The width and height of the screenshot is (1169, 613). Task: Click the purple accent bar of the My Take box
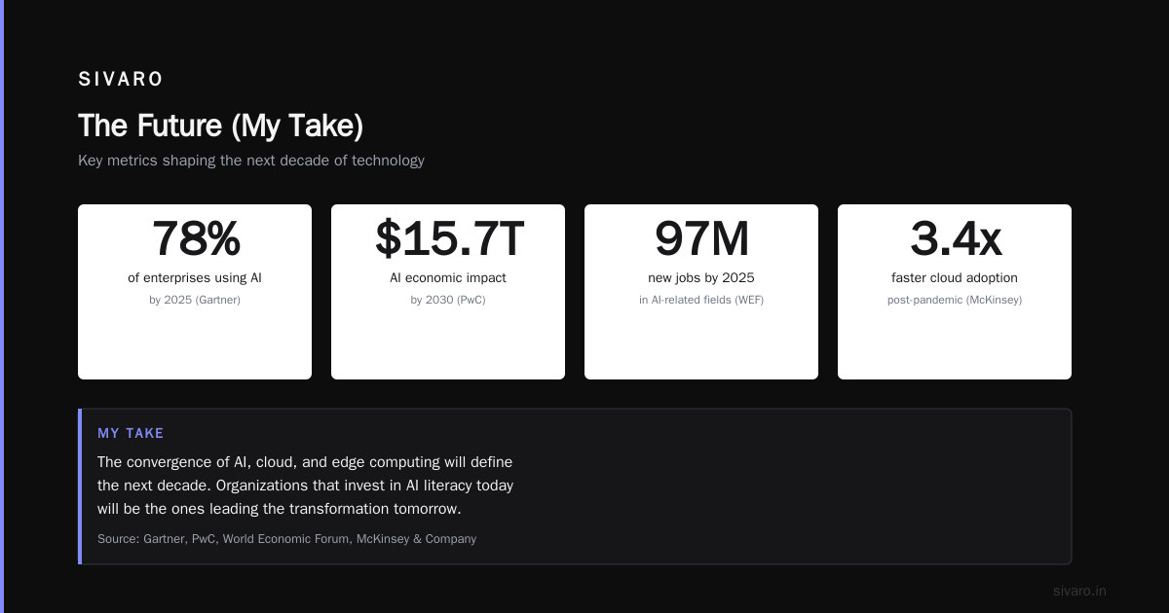tap(80, 487)
